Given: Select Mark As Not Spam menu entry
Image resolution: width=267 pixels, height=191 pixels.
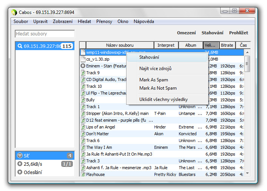Looking at the screenshot, I should coord(167,88).
